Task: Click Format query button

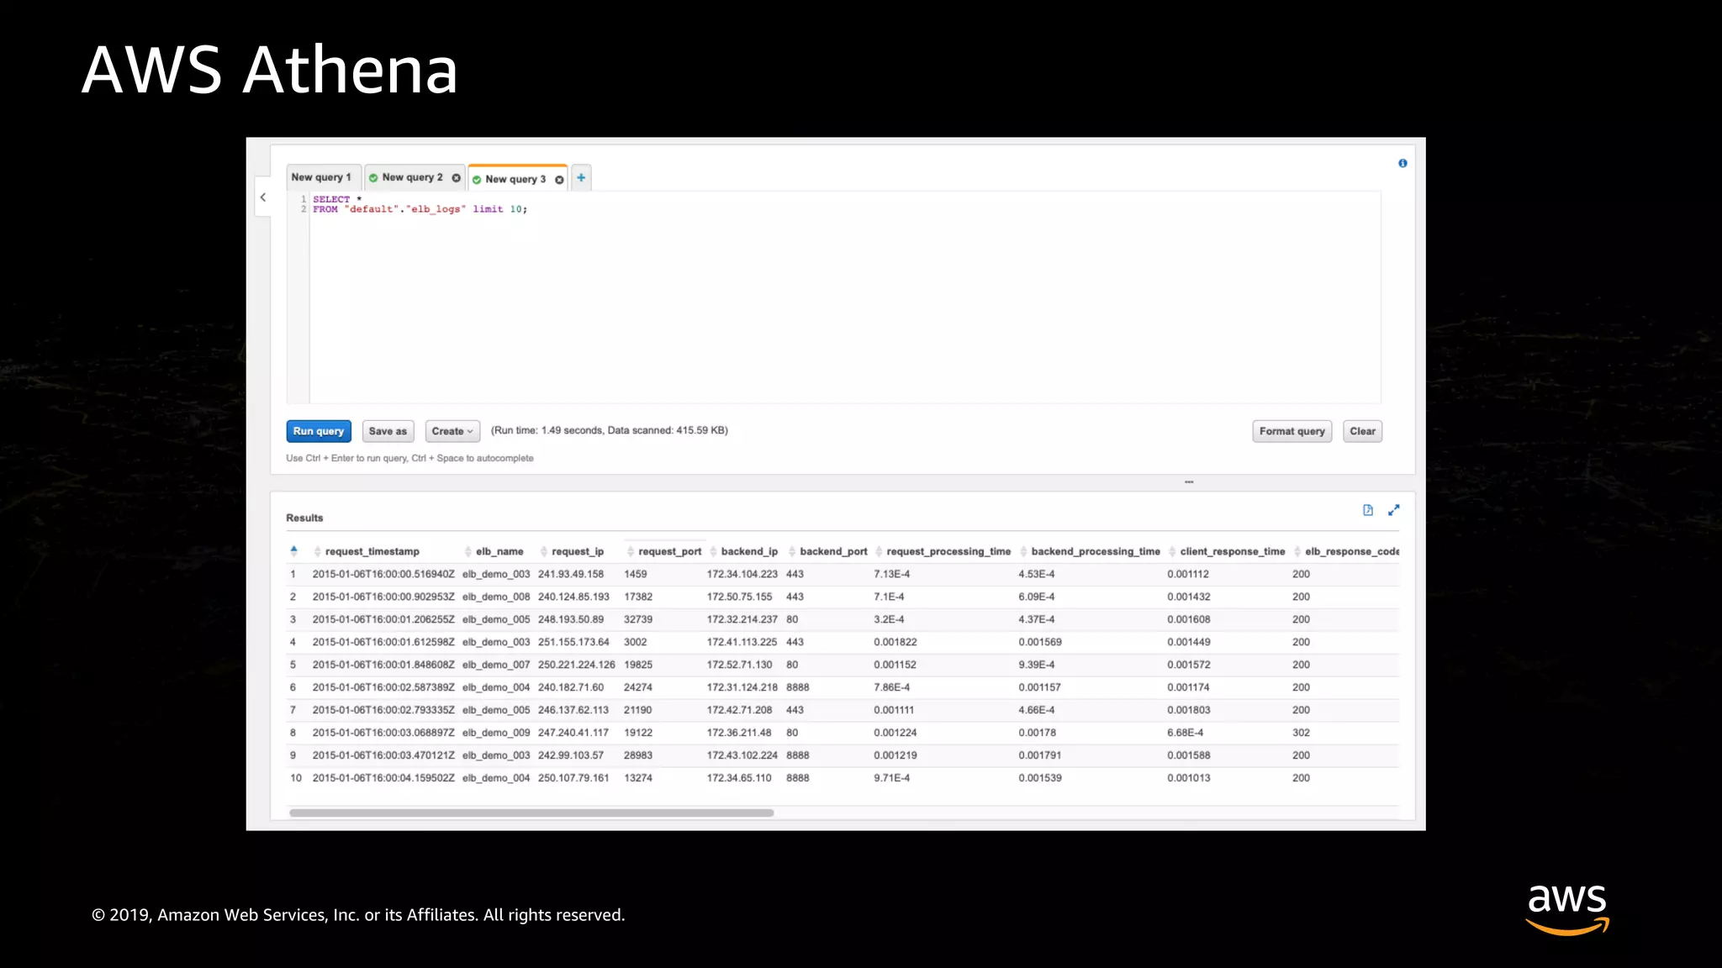Action: [x=1292, y=431]
